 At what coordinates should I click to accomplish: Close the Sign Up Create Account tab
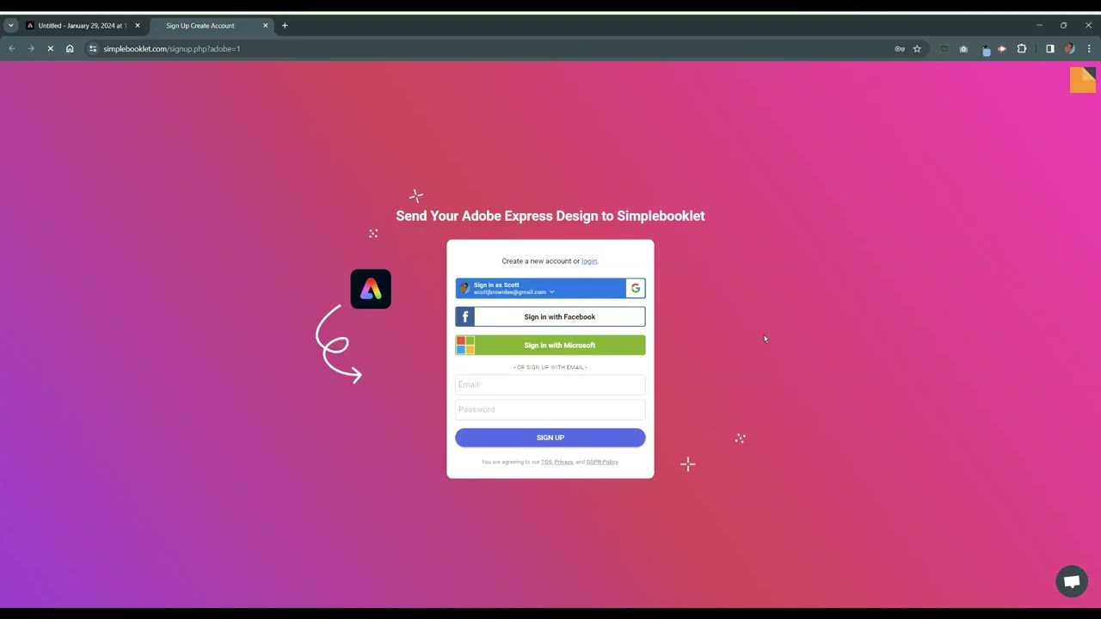click(266, 26)
